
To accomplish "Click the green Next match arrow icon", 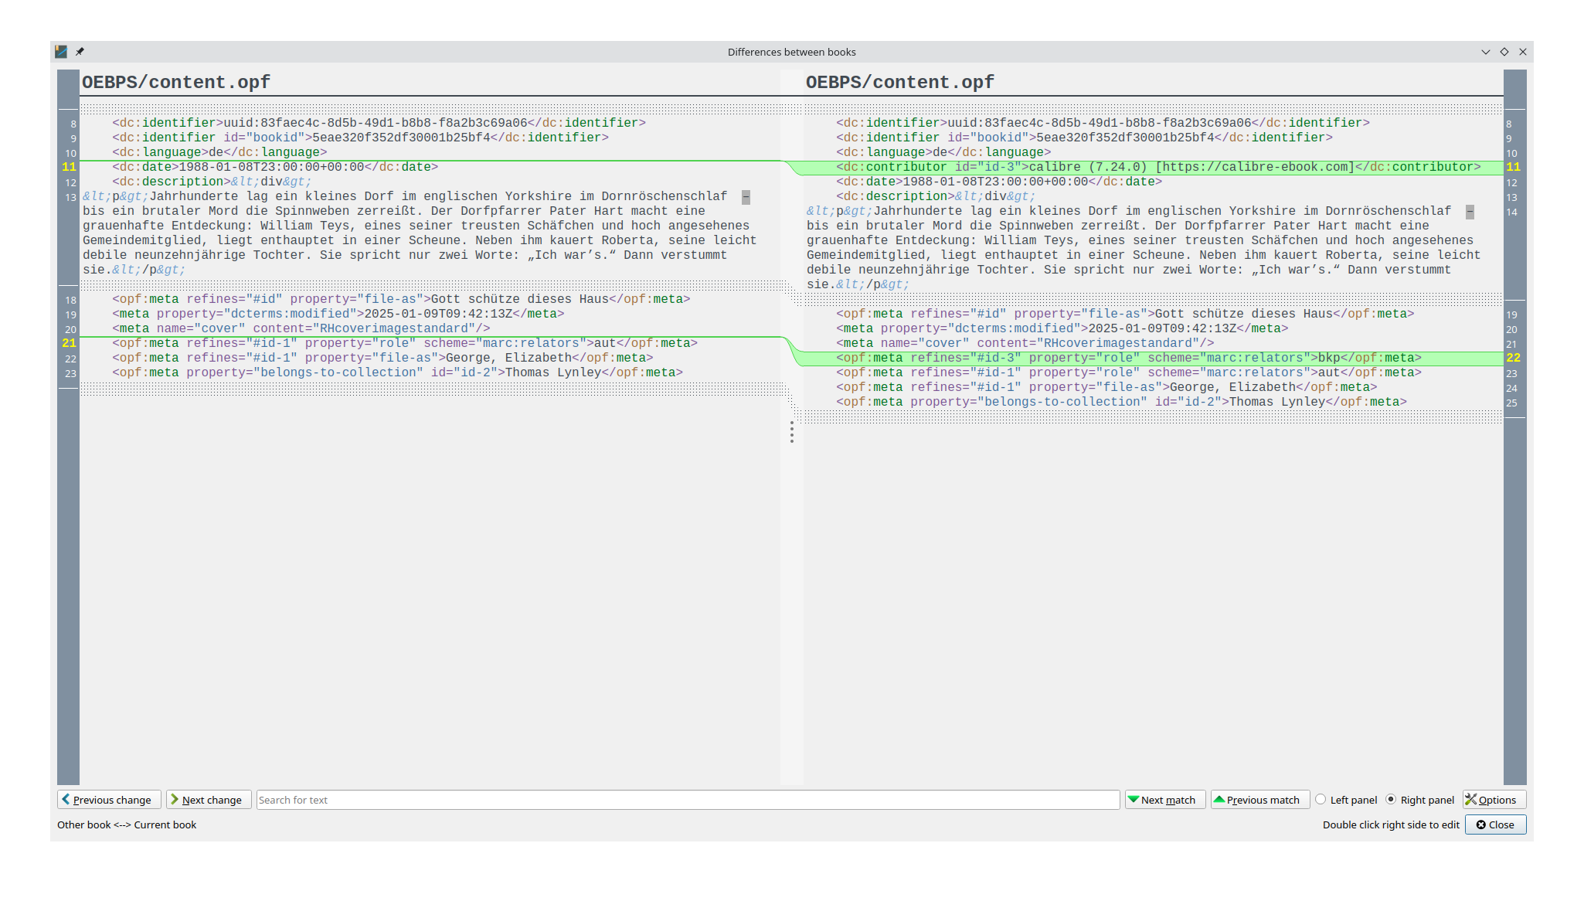I will point(1134,800).
